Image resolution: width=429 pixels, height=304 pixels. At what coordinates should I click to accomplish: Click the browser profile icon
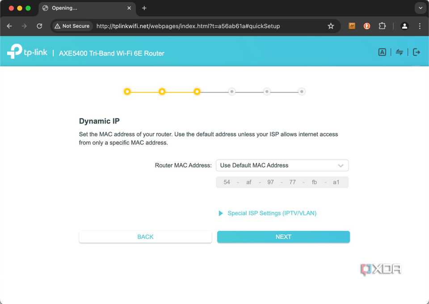[404, 26]
